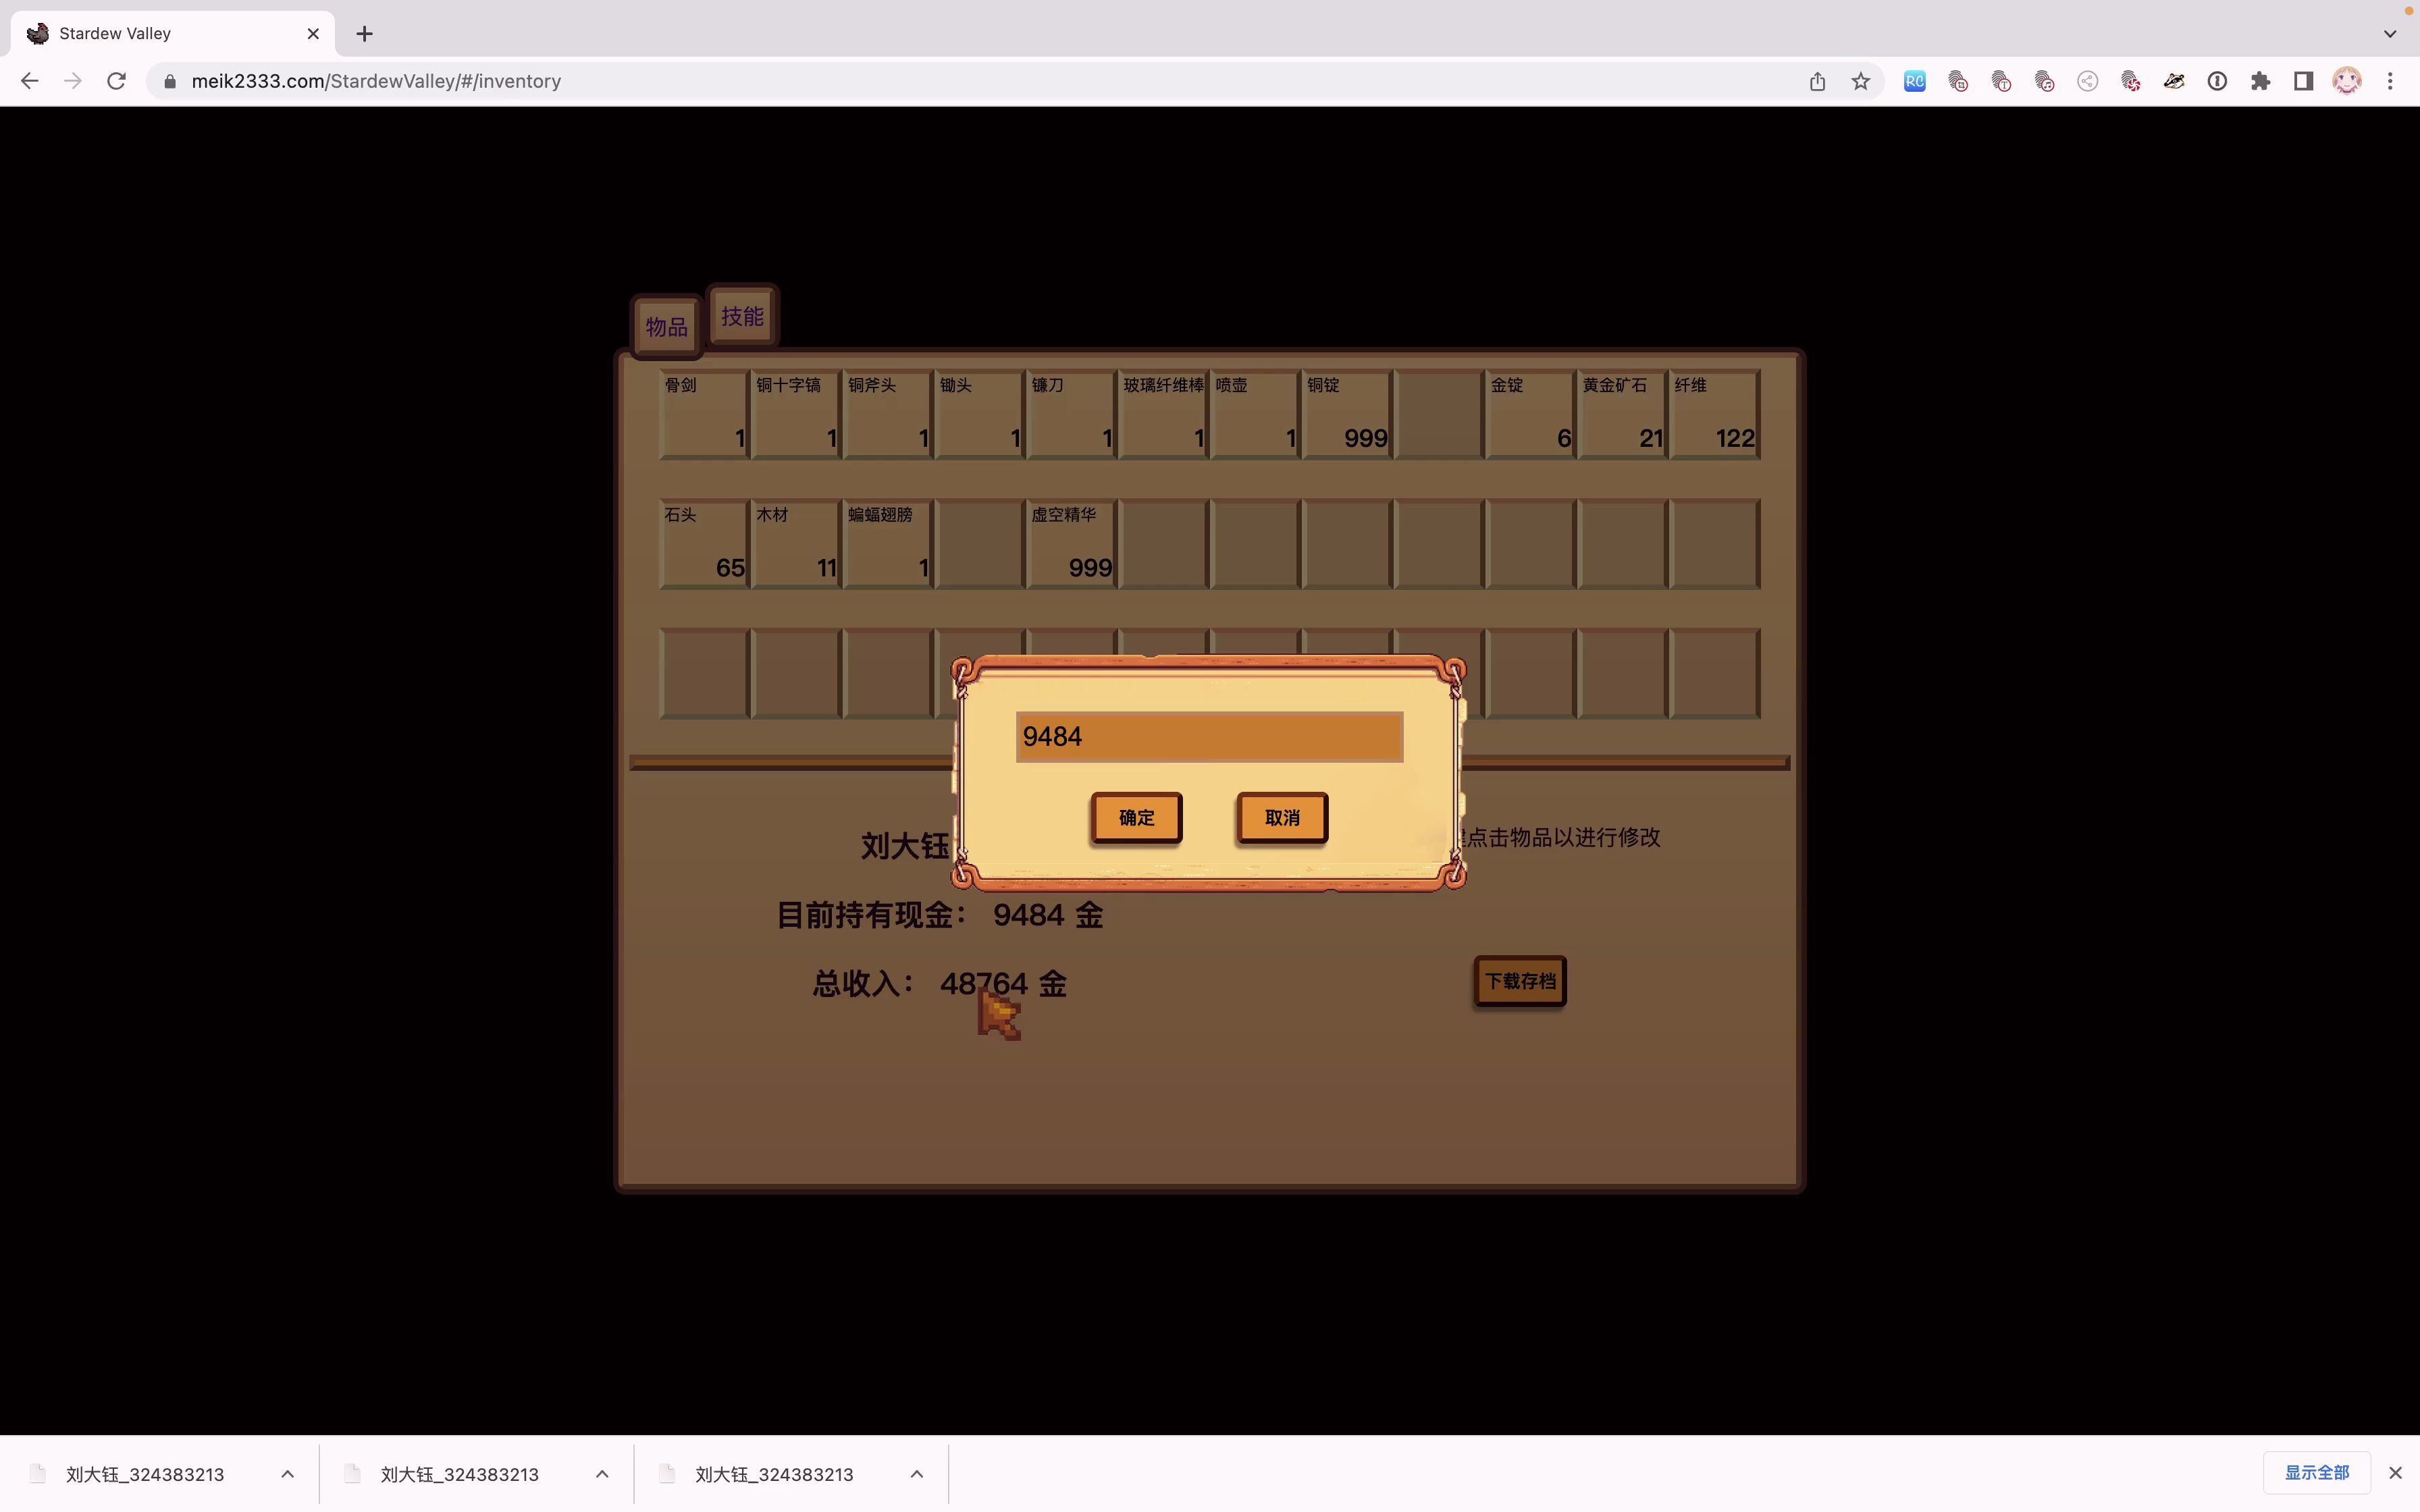Image resolution: width=2420 pixels, height=1512 pixels.
Task: Click the 1Password-style circle extension icon
Action: coord(2217,81)
